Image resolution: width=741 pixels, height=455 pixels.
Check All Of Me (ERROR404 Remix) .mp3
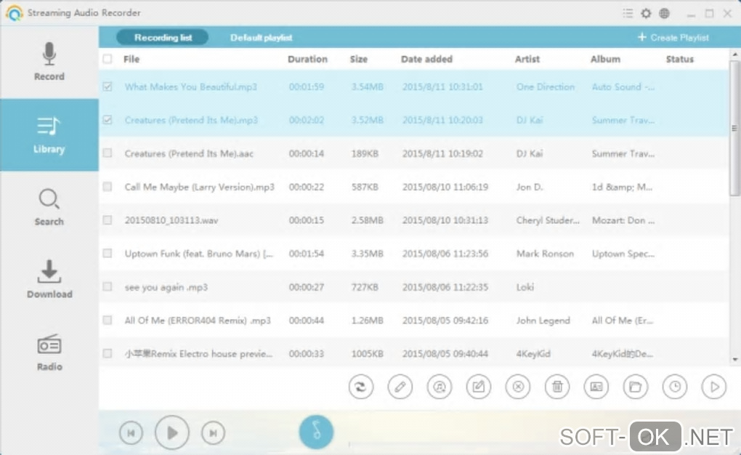pyautogui.click(x=108, y=321)
